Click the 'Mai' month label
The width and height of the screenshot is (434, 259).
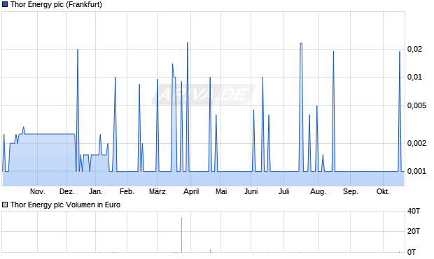[221, 191]
